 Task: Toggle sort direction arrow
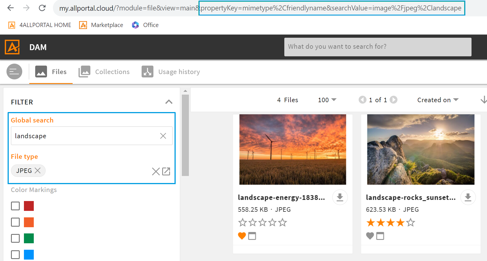(x=484, y=100)
